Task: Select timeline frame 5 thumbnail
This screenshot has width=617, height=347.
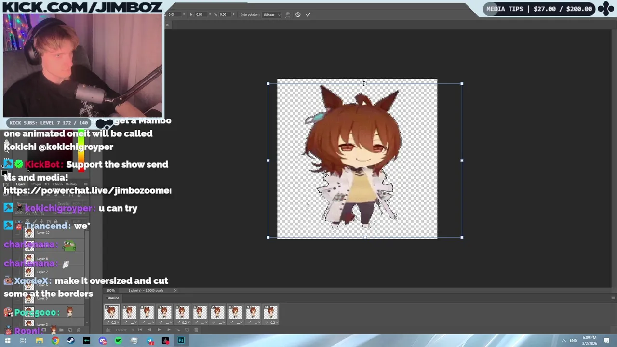Action: pyautogui.click(x=182, y=312)
